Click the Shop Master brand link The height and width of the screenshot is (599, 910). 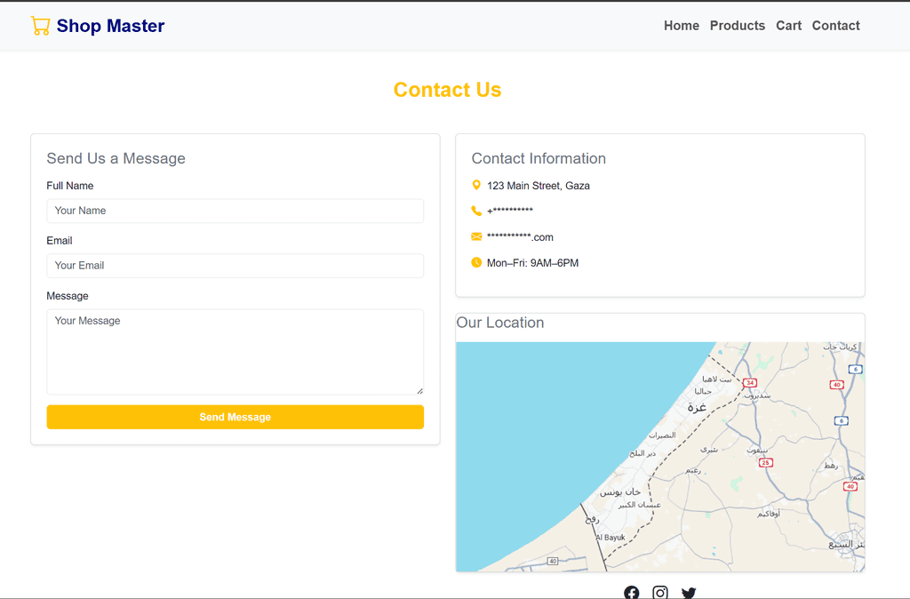(x=110, y=26)
